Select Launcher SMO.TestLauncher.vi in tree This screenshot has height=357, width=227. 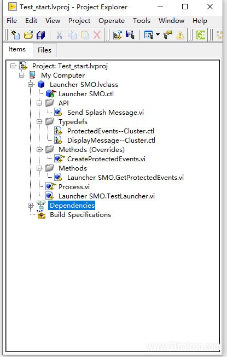point(107,196)
